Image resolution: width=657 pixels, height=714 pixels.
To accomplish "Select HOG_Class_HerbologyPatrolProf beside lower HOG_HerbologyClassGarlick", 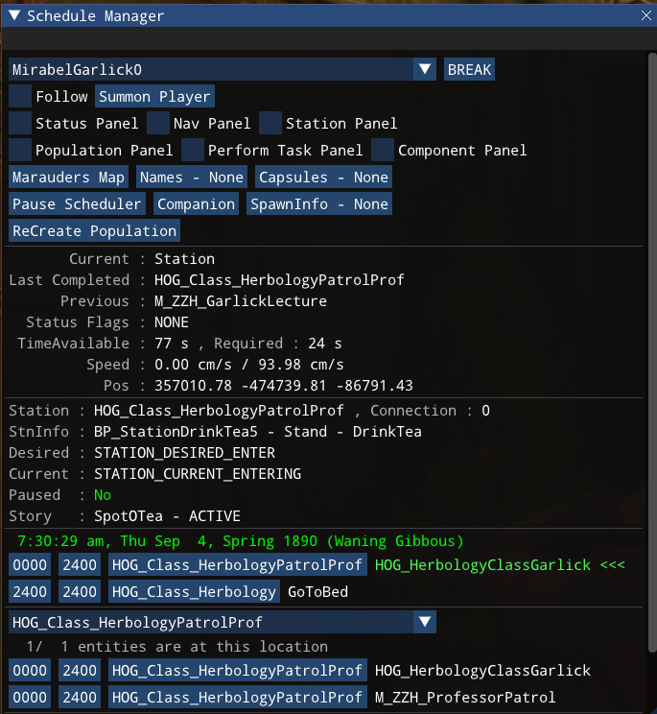I will (x=238, y=670).
